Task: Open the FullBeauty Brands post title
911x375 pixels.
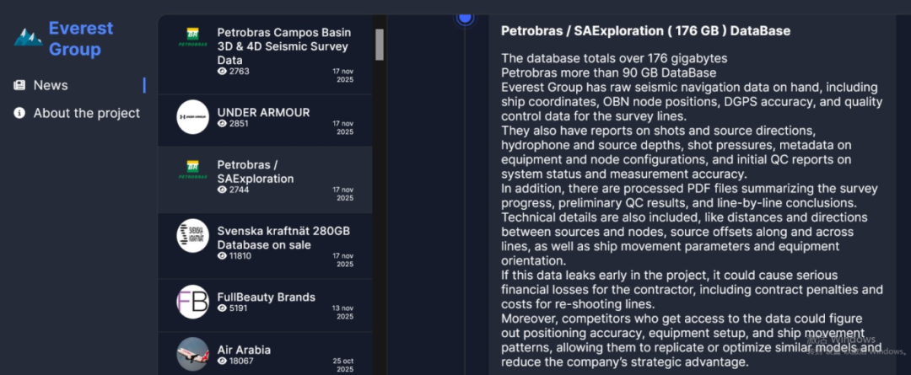Action: click(266, 297)
